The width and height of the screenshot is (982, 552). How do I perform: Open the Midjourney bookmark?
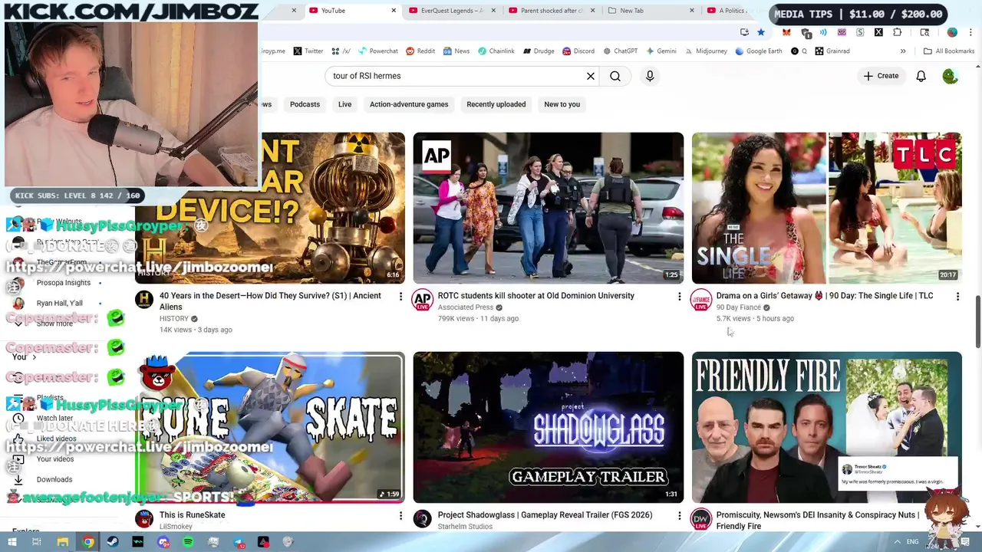pos(705,51)
